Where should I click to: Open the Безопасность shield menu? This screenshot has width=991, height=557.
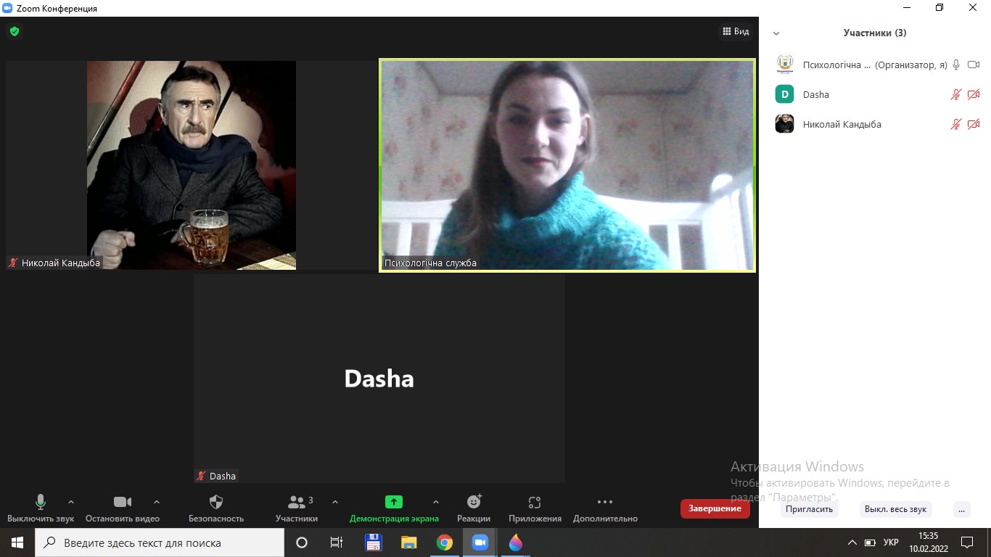[216, 508]
